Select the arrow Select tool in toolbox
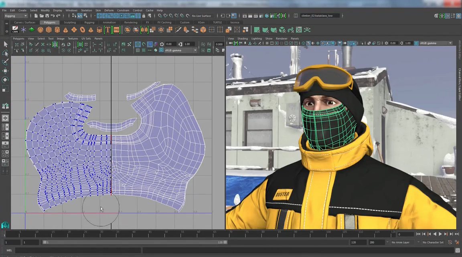The width and height of the screenshot is (462, 257). click(5, 44)
